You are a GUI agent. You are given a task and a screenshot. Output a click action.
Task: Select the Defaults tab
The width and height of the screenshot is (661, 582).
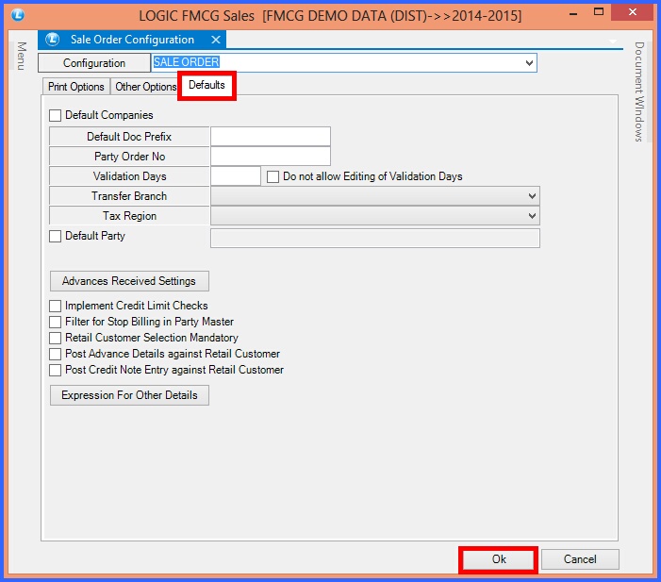[207, 85]
